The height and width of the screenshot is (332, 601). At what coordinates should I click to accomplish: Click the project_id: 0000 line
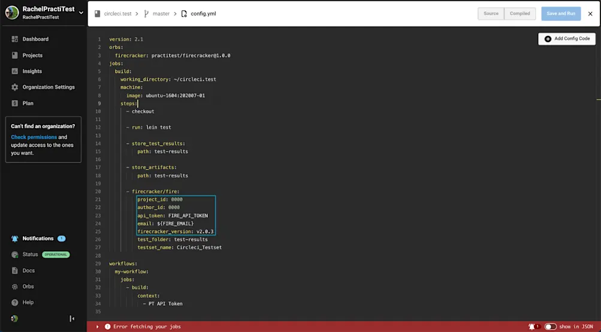tap(160, 200)
